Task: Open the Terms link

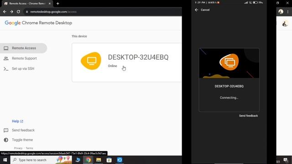Action: [x=29, y=148]
